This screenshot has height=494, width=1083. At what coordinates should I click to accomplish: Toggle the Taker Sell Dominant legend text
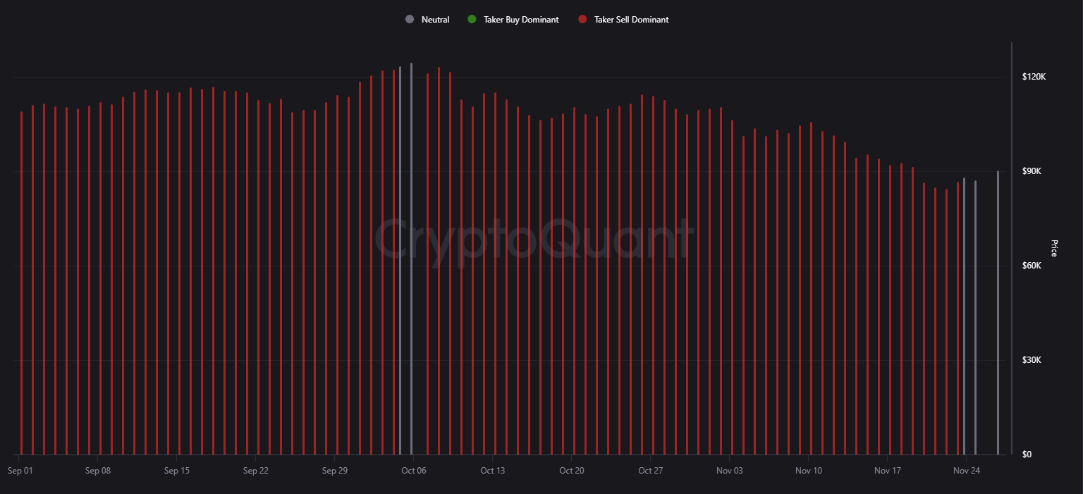(632, 20)
